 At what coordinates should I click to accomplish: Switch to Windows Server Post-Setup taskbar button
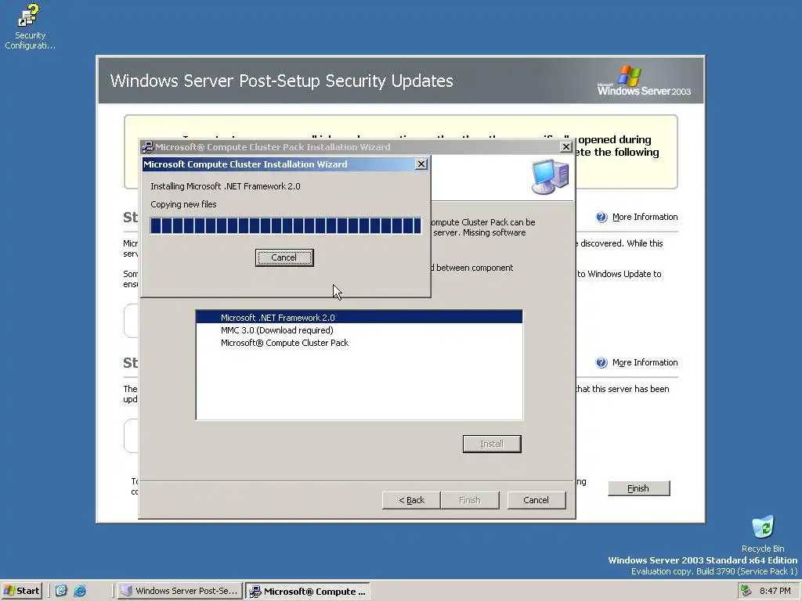pyautogui.click(x=179, y=591)
